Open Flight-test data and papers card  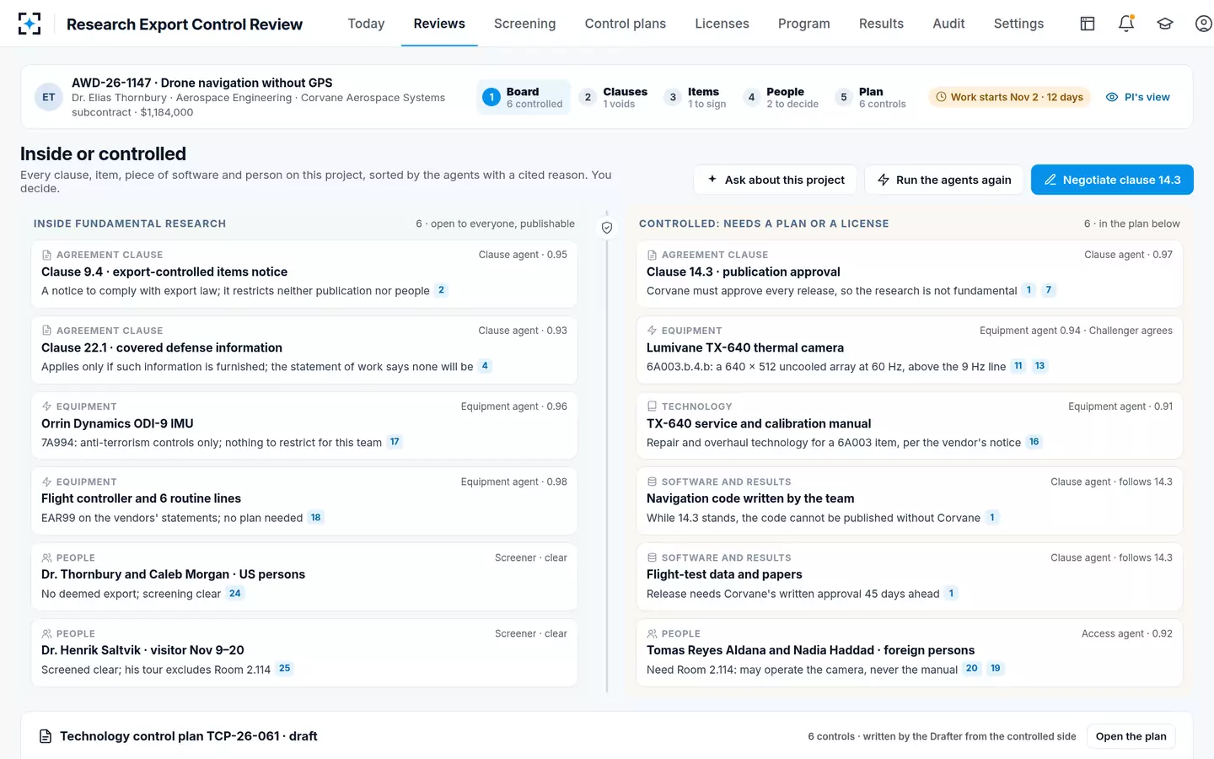tap(910, 577)
